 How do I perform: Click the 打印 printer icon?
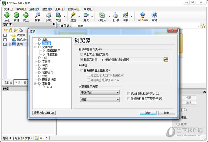click(x=116, y=15)
